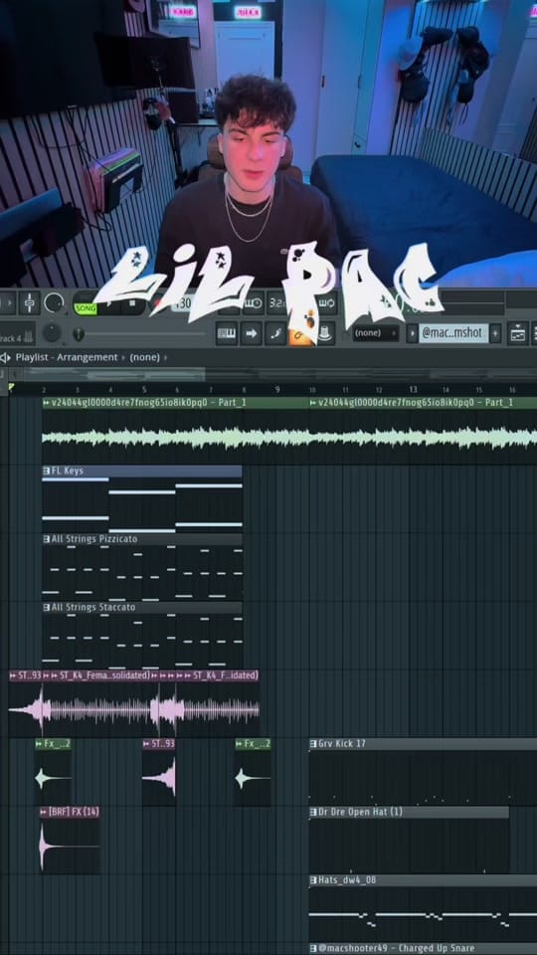Click toolbar icon right of plus button
This screenshot has width=537, height=955.
tap(517, 333)
